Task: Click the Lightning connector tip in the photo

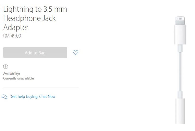Action: tap(180, 19)
